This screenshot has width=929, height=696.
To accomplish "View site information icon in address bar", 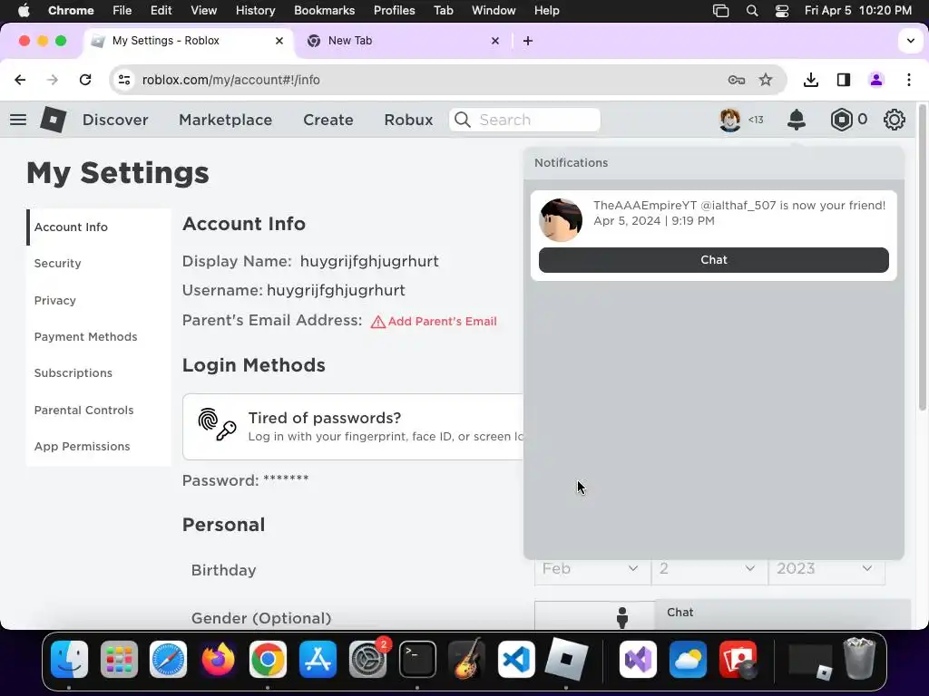I will (123, 80).
